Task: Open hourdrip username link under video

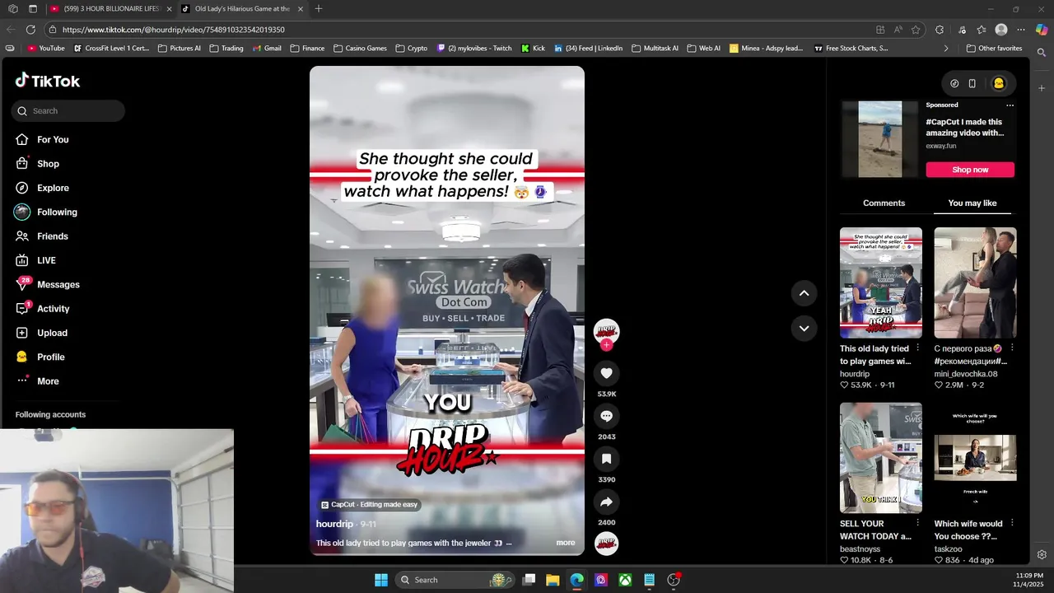Action: 334,524
